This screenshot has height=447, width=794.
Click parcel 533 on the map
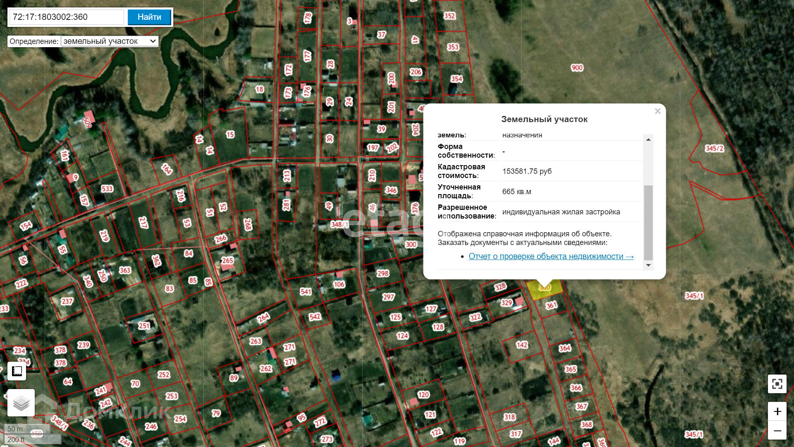click(107, 189)
